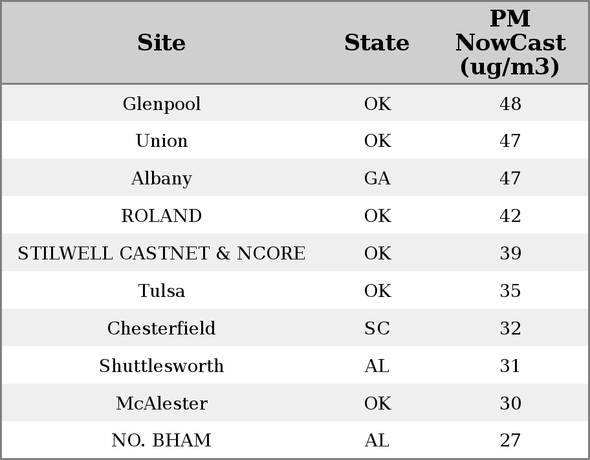The image size is (590, 460).
Task: Select the Albany site cell
Action: pos(162,179)
